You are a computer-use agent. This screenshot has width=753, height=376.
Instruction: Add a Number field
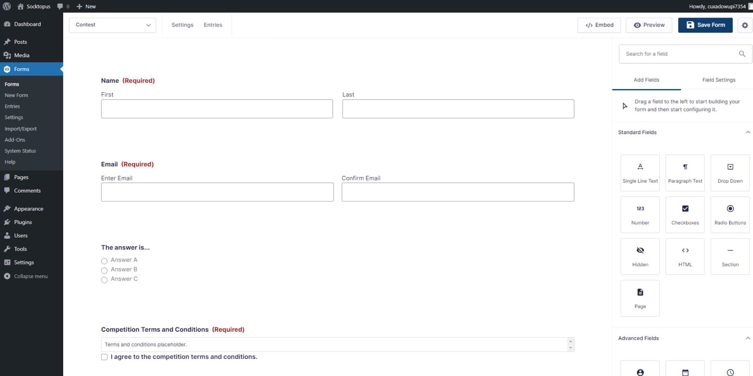point(640,214)
